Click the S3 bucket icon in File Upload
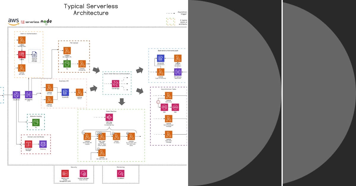This screenshot has height=186, width=356. coord(68,64)
